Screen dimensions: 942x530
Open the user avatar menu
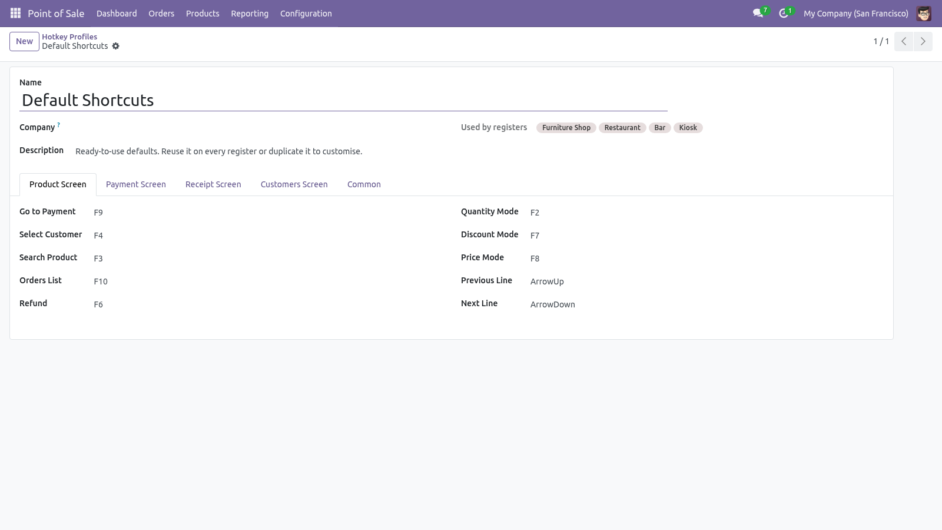click(x=924, y=13)
